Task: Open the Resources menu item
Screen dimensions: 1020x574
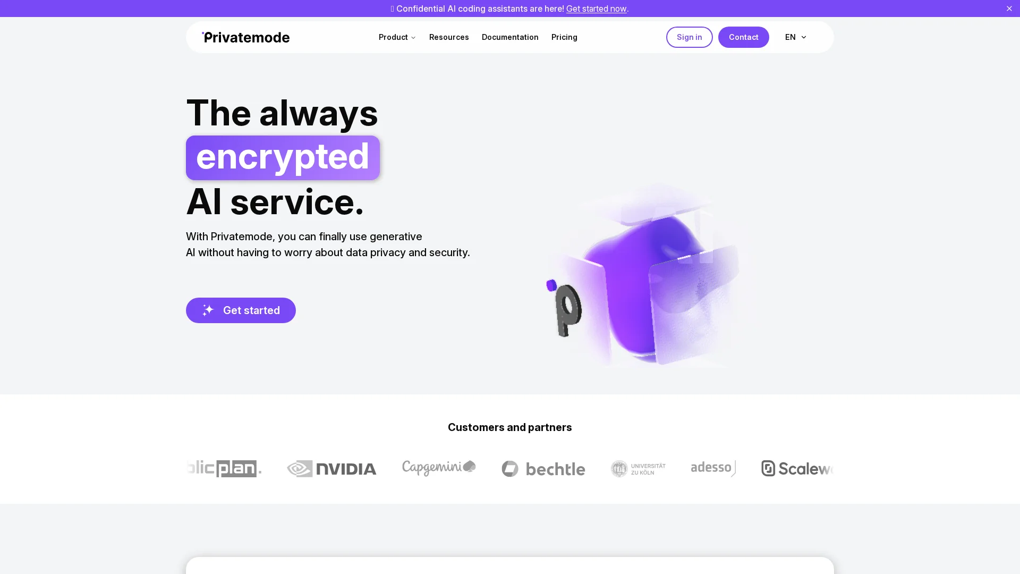Action: (x=449, y=37)
